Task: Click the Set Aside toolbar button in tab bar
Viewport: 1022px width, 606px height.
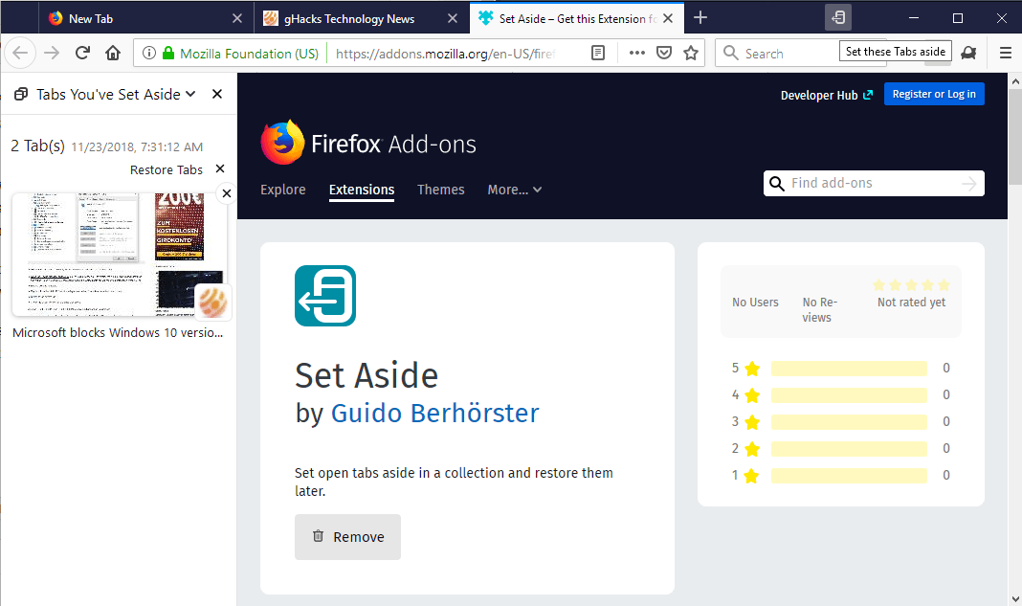Action: [x=838, y=17]
